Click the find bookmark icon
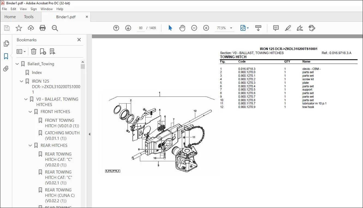 click(52, 51)
